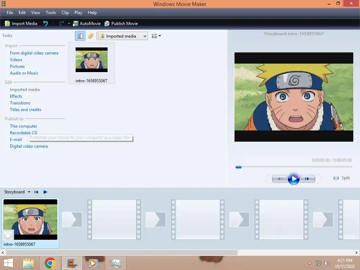Viewport: 360px width, 270px height.
Task: Toggle the Tasks pane icon
Action: (x=80, y=36)
